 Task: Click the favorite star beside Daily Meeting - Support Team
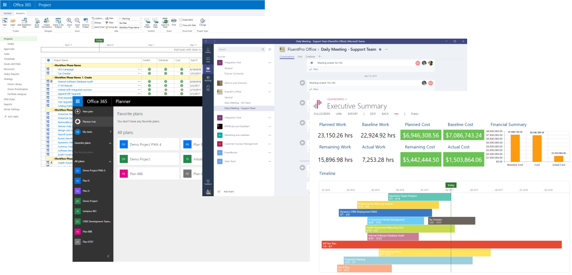(380, 49)
